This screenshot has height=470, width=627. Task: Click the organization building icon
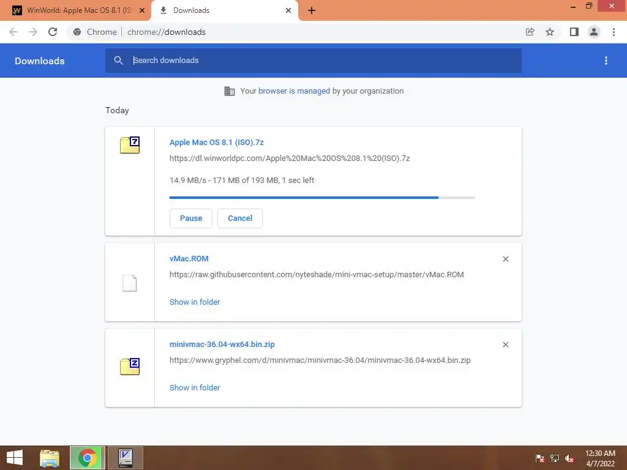point(230,91)
